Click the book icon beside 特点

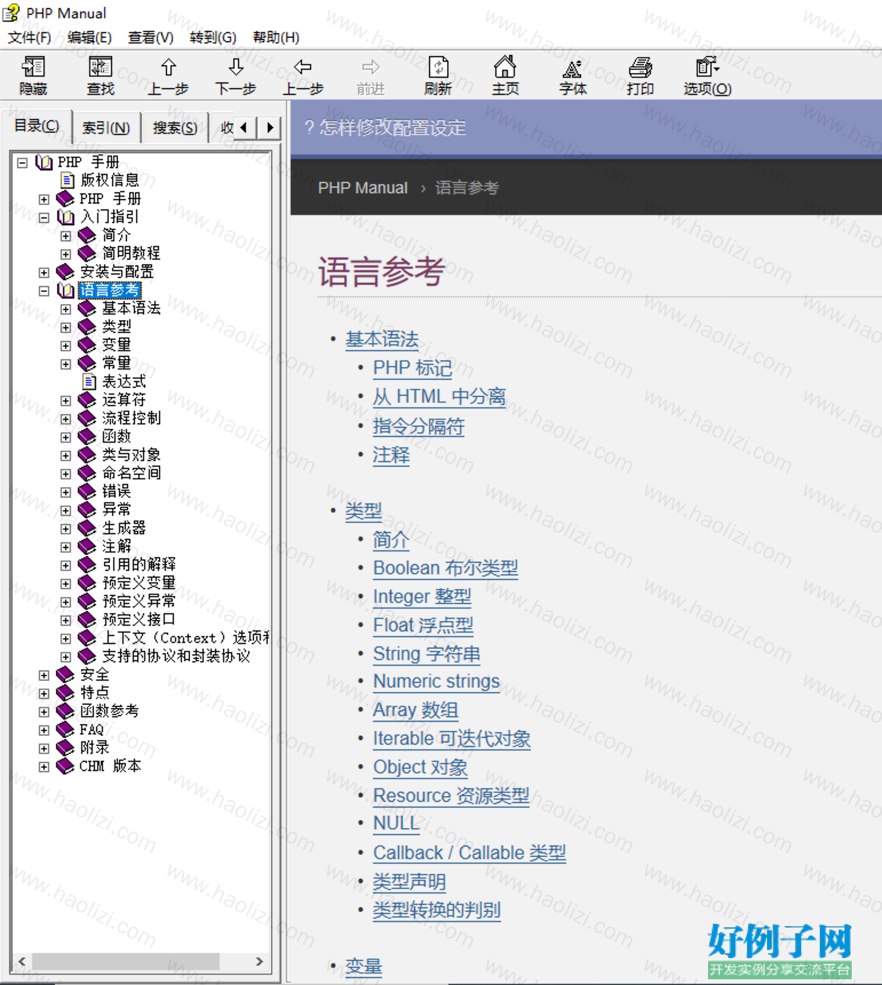(x=65, y=693)
